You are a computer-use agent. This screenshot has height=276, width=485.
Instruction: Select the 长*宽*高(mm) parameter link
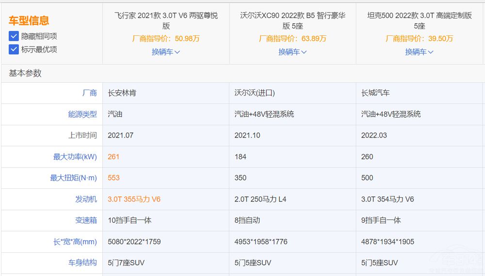click(x=75, y=242)
